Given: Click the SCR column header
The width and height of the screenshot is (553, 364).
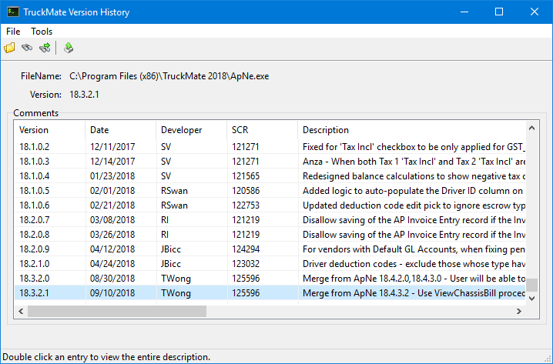Looking at the screenshot, I should pos(260,130).
